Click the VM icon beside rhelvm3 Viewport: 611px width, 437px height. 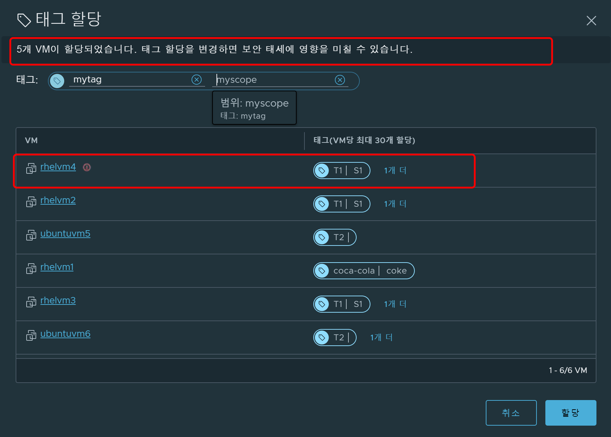[31, 302]
